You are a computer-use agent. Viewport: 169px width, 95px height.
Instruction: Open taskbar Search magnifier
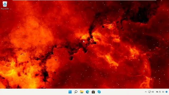(76, 92)
